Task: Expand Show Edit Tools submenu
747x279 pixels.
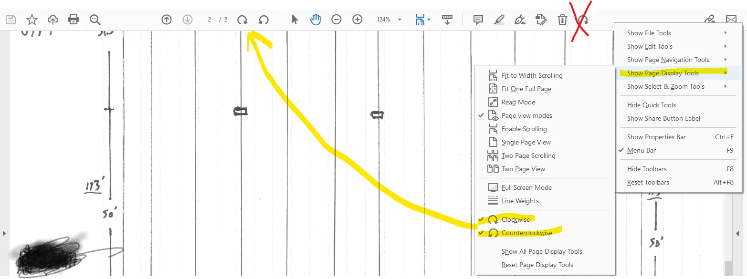Action: pos(678,46)
